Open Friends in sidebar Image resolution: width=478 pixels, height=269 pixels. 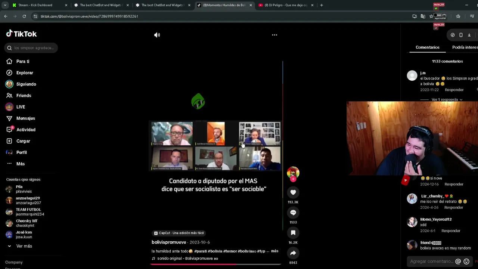24,96
